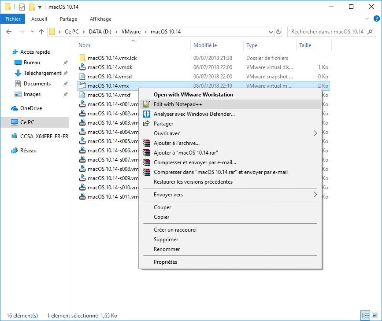This screenshot has width=382, height=321.
Task: Click the macOS 10.14.vmdk disk icon
Action: click(82, 67)
